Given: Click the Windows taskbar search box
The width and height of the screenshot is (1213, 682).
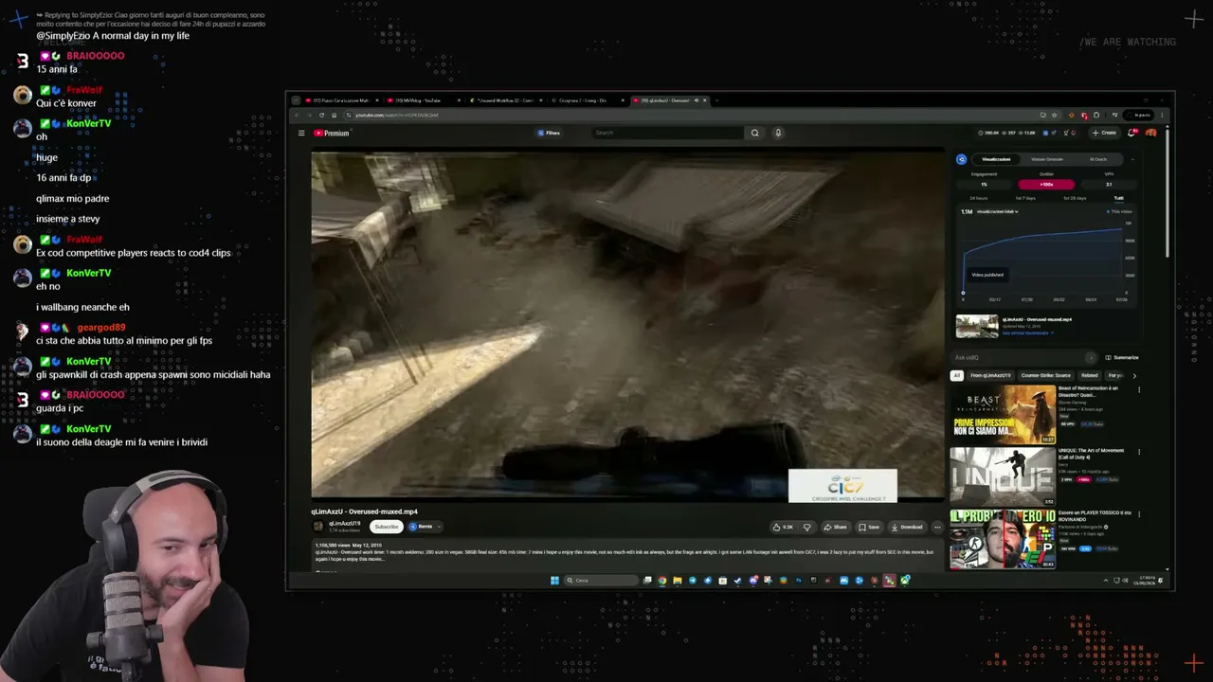Looking at the screenshot, I should pyautogui.click(x=601, y=581).
